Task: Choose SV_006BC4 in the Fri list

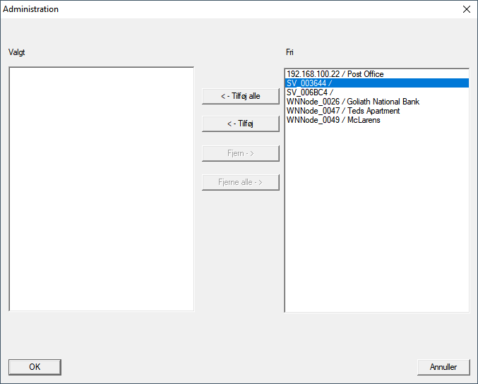Action: pyautogui.click(x=309, y=92)
